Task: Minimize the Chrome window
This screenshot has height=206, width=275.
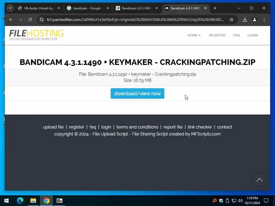Action: [239, 8]
